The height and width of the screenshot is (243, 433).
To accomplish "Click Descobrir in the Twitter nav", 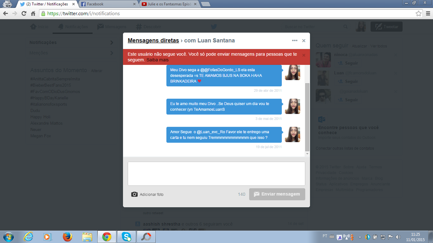I will [x=149, y=27].
